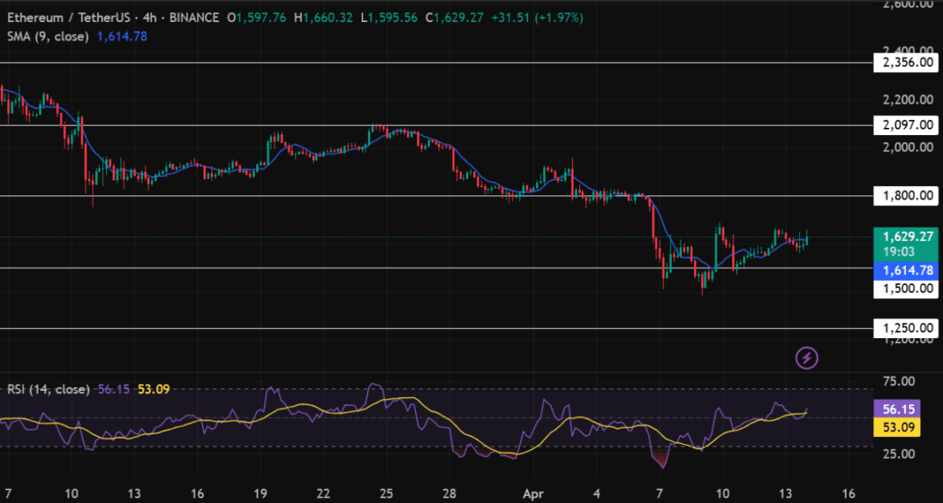Click the 1,500.00 price line label
Image resolution: width=943 pixels, height=503 pixels.
pyautogui.click(x=906, y=288)
